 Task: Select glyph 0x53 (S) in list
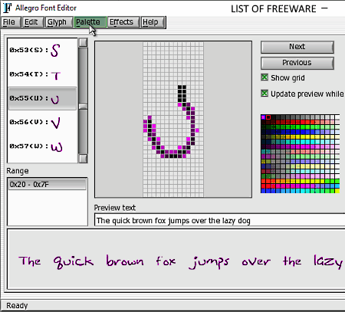(x=42, y=50)
